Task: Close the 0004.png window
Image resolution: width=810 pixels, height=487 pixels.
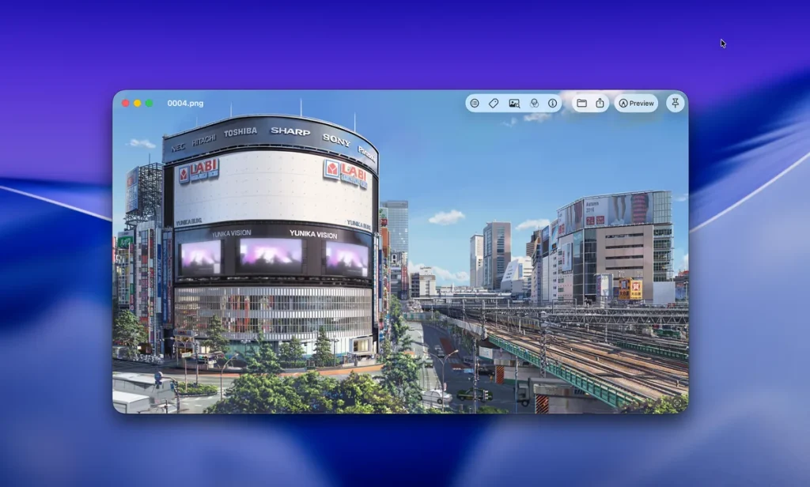Action: pos(126,104)
